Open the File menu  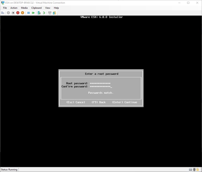(5, 8)
